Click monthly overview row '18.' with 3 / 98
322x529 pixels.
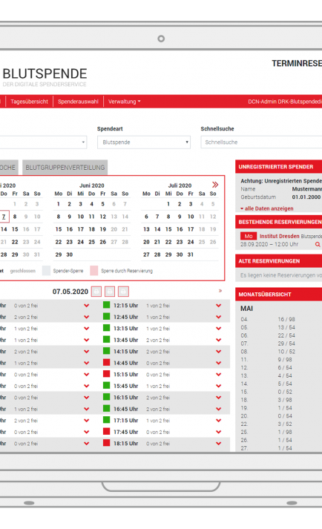[268, 400]
